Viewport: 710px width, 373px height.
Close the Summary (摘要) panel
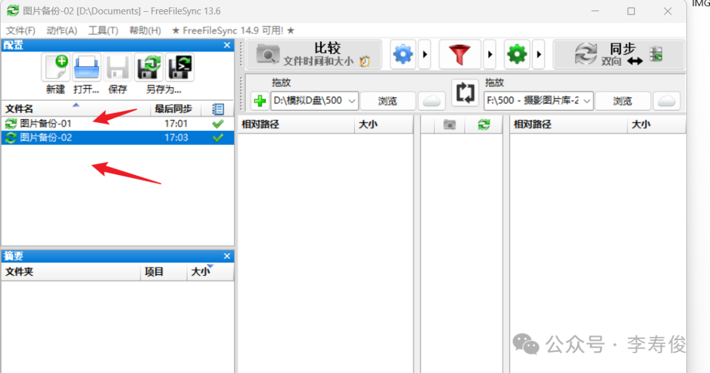(x=227, y=256)
